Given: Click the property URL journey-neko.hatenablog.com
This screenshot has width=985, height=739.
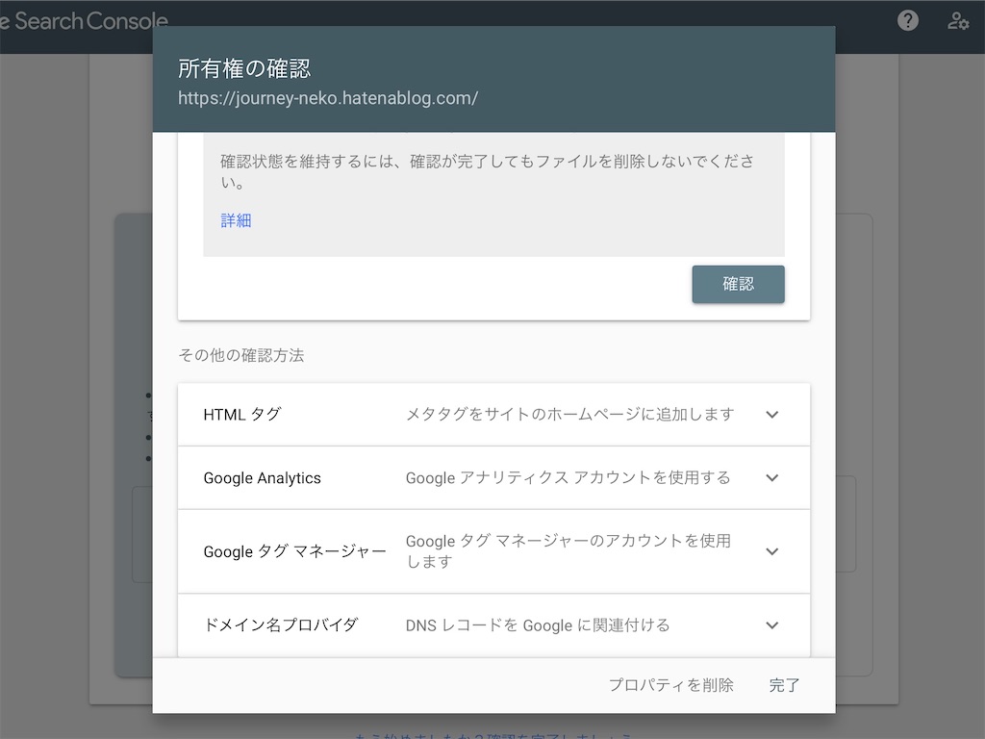Looking at the screenshot, I should click(x=328, y=97).
